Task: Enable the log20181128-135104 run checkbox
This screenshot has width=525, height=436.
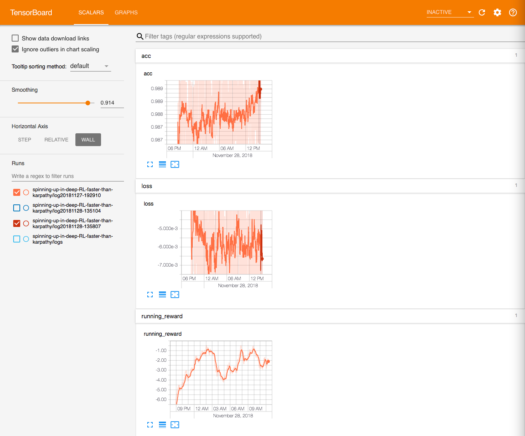Action: [17, 208]
